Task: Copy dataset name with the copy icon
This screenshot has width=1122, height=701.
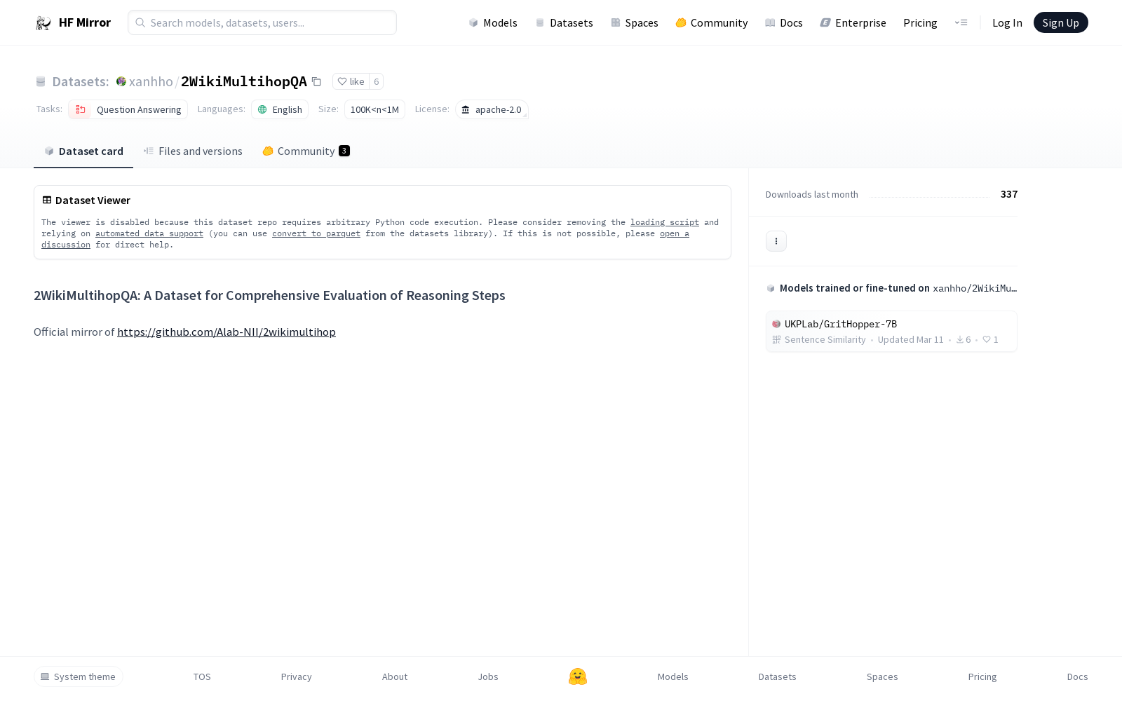Action: tap(316, 81)
